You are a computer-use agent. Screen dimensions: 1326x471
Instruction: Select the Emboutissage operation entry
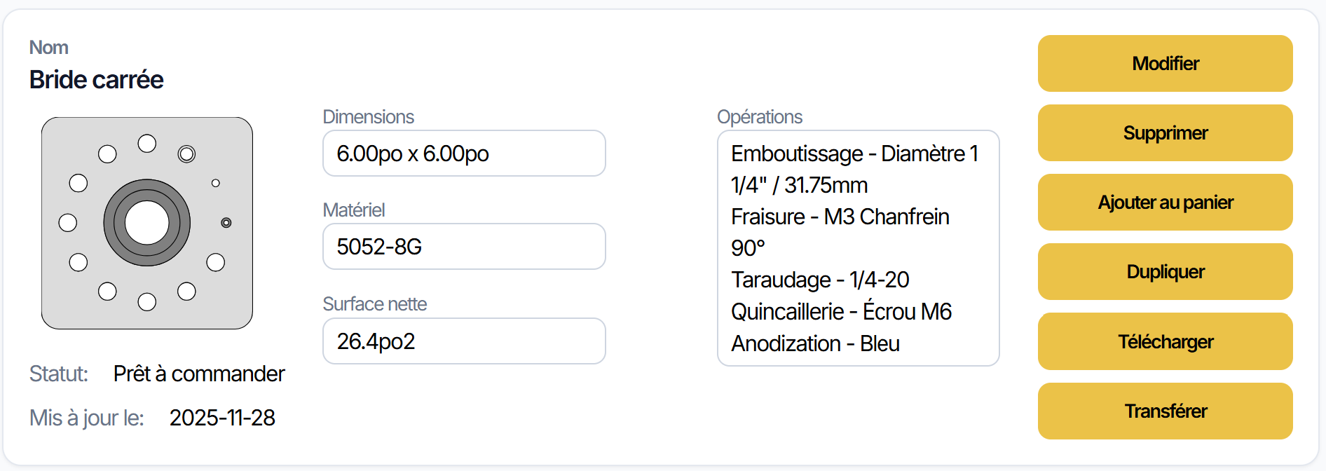coord(854,169)
